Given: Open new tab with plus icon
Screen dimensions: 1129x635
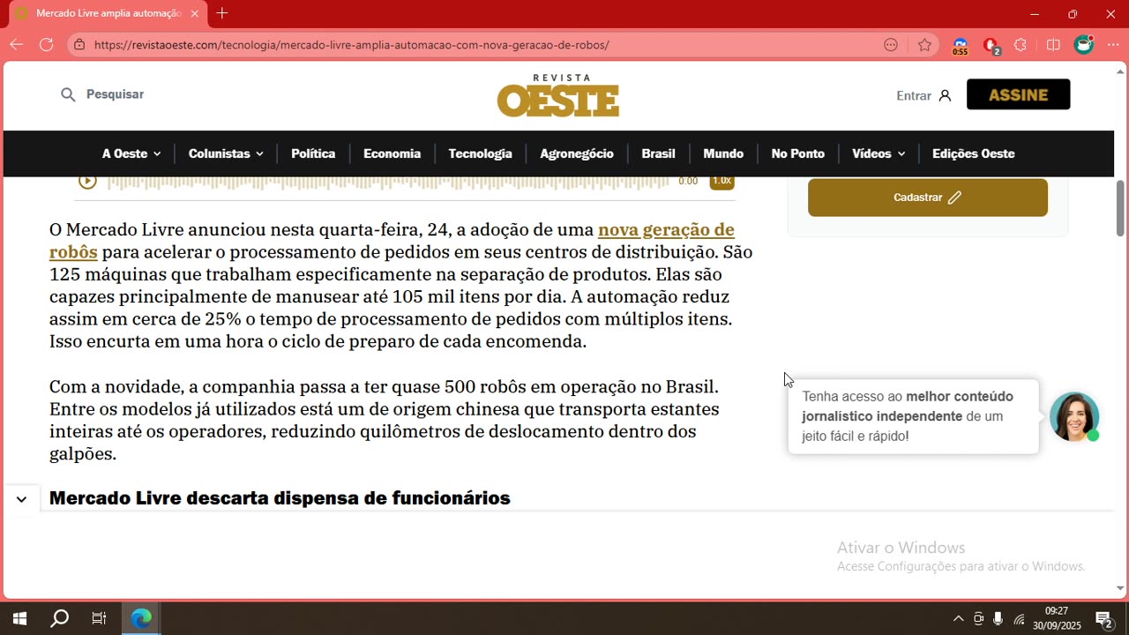Looking at the screenshot, I should (x=222, y=13).
